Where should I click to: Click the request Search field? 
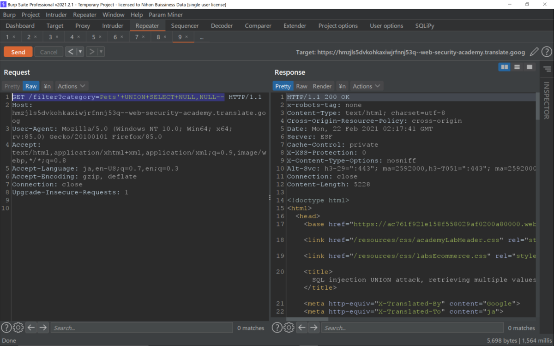(141, 328)
